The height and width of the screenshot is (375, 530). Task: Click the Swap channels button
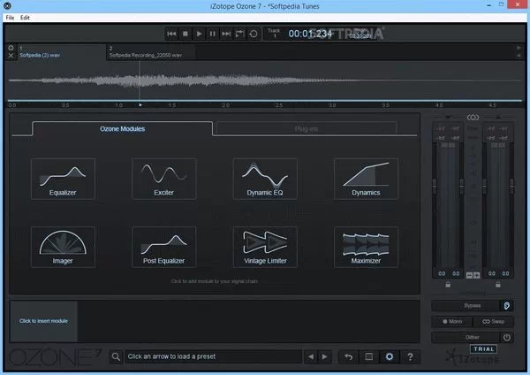click(493, 322)
